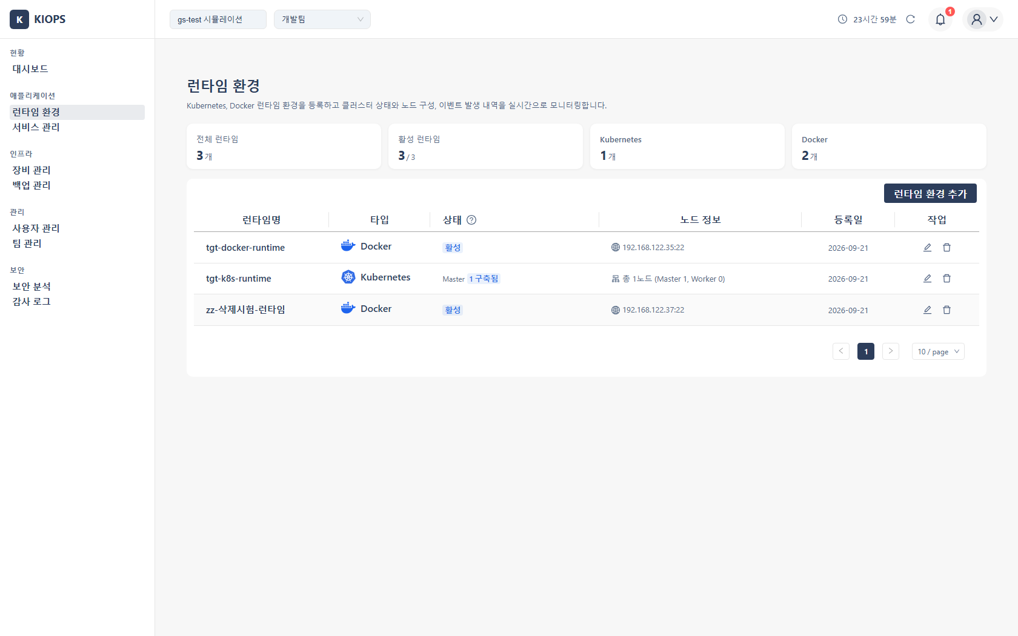The height and width of the screenshot is (636, 1018).
Task: Click the 전체 런타임 summary card
Action: click(x=284, y=147)
